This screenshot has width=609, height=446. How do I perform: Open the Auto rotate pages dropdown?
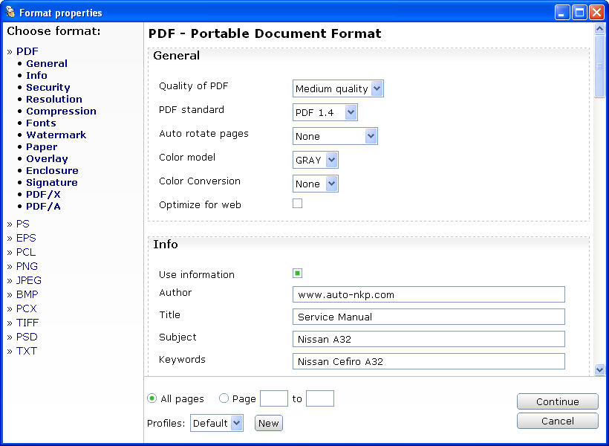coord(335,136)
